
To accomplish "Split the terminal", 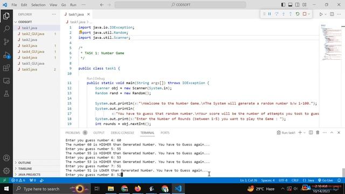I will tap(310, 133).
